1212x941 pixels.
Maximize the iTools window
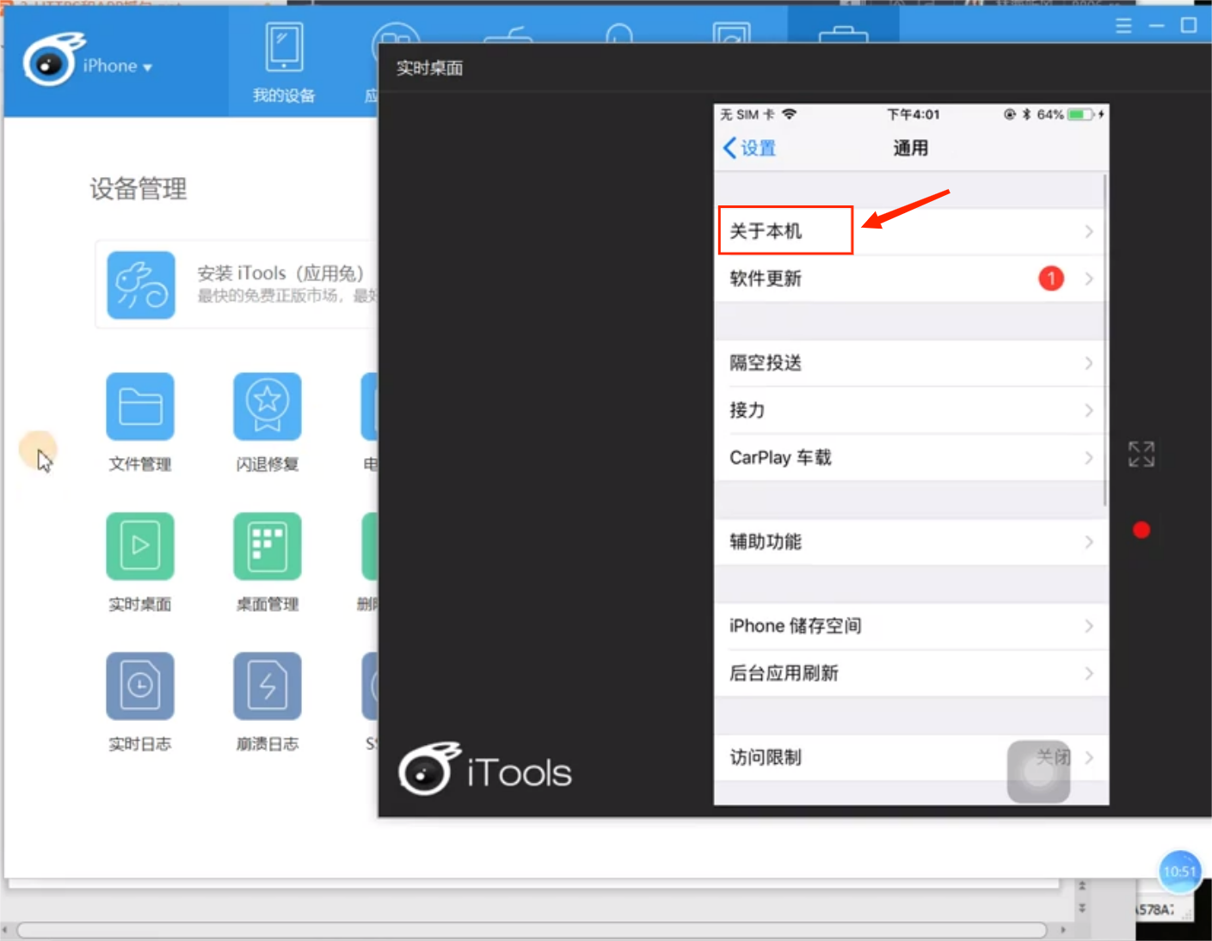point(1189,25)
